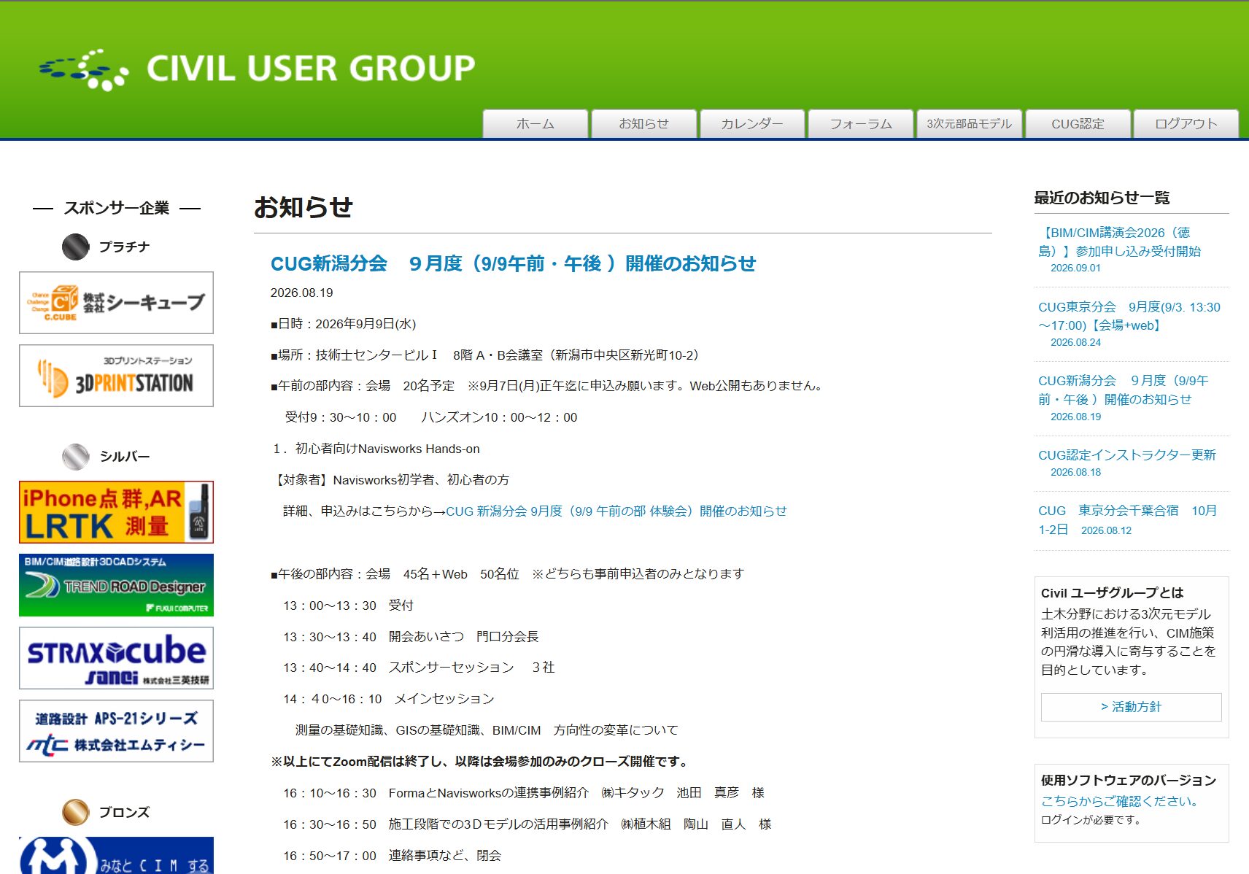1249x874 pixels.
Task: Open the APS-21 MTC sponsor banner
Action: coord(116,731)
